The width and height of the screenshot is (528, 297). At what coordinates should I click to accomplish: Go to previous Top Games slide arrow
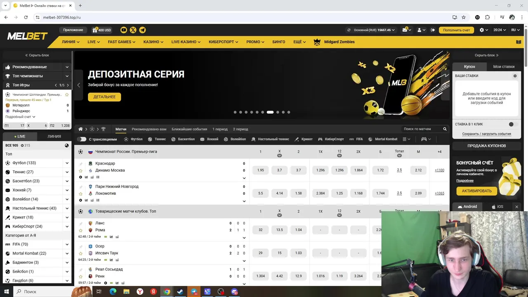(56, 85)
